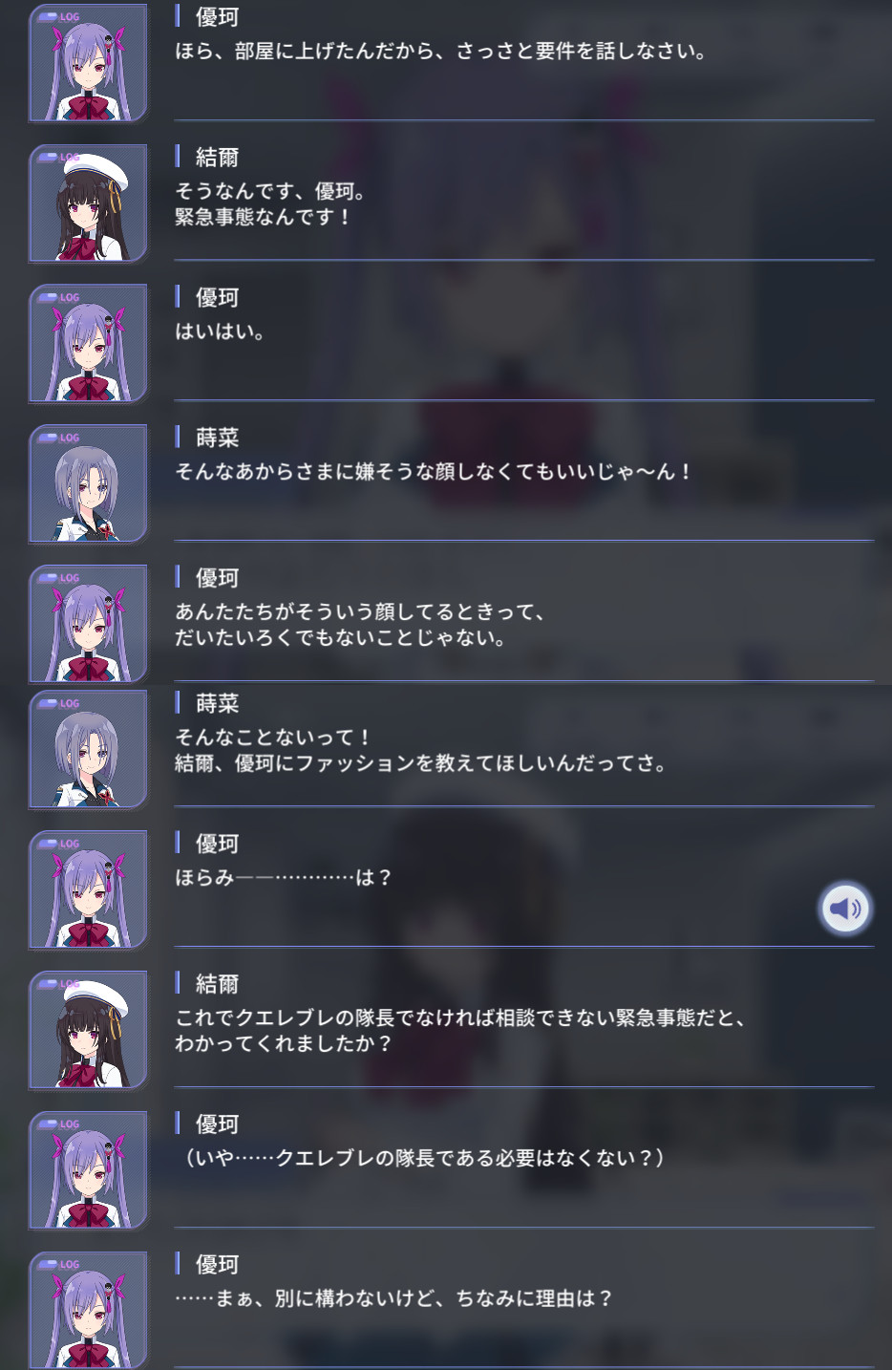
Task: Click 結爾's portrait beside 「緊急事態なんです!」
Action: [89, 203]
